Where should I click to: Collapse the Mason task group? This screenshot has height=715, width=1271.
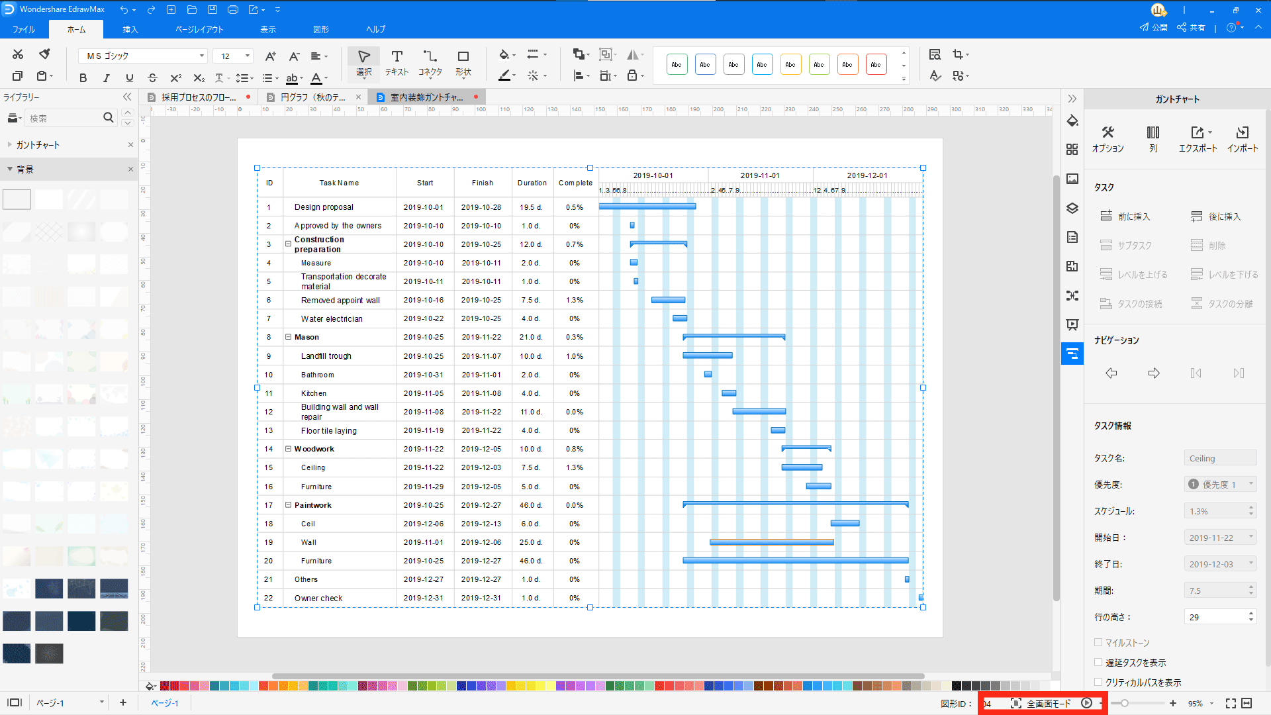288,337
